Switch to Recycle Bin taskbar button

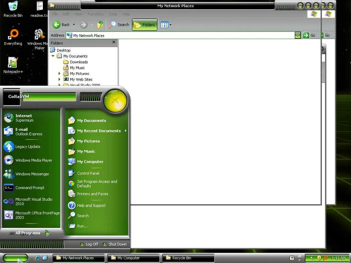tap(188, 258)
